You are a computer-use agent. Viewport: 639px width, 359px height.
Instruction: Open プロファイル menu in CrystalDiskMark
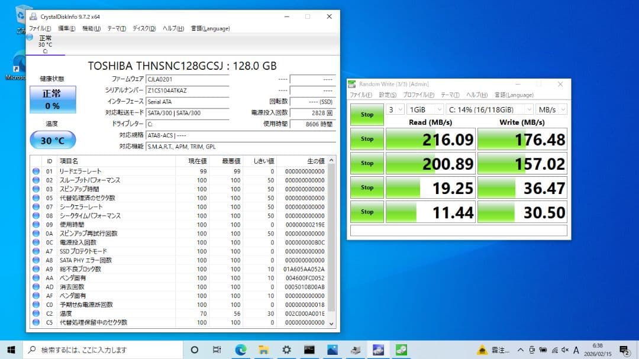[x=418, y=95]
